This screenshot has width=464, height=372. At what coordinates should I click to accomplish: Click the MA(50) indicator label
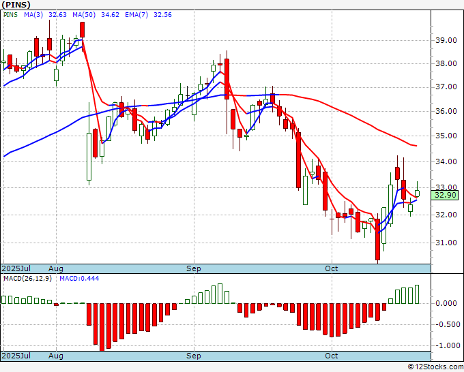click(84, 15)
